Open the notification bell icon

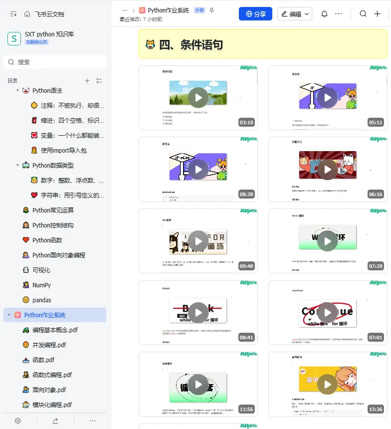coord(324,14)
